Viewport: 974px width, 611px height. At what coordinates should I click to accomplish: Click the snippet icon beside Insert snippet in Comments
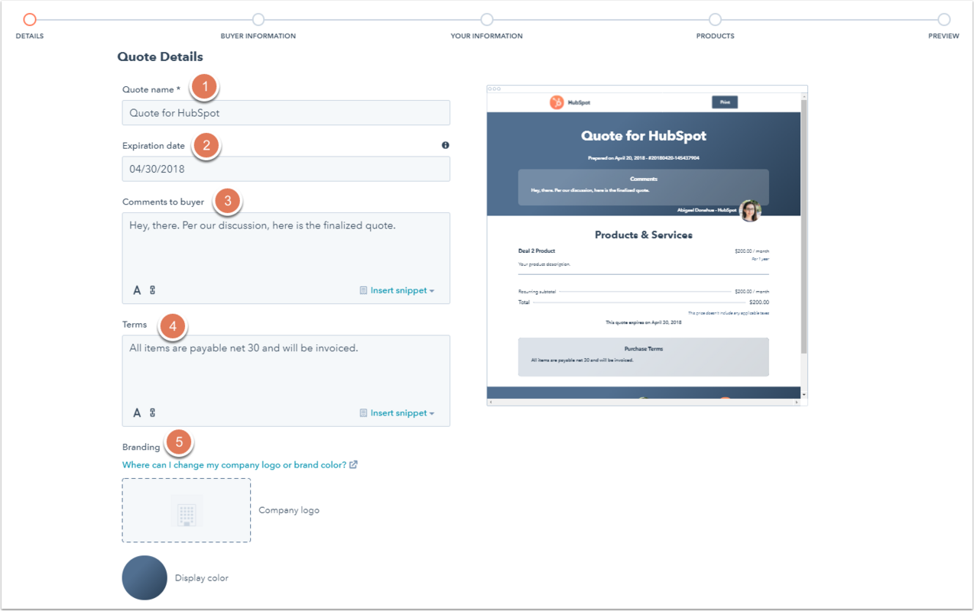[x=363, y=290]
